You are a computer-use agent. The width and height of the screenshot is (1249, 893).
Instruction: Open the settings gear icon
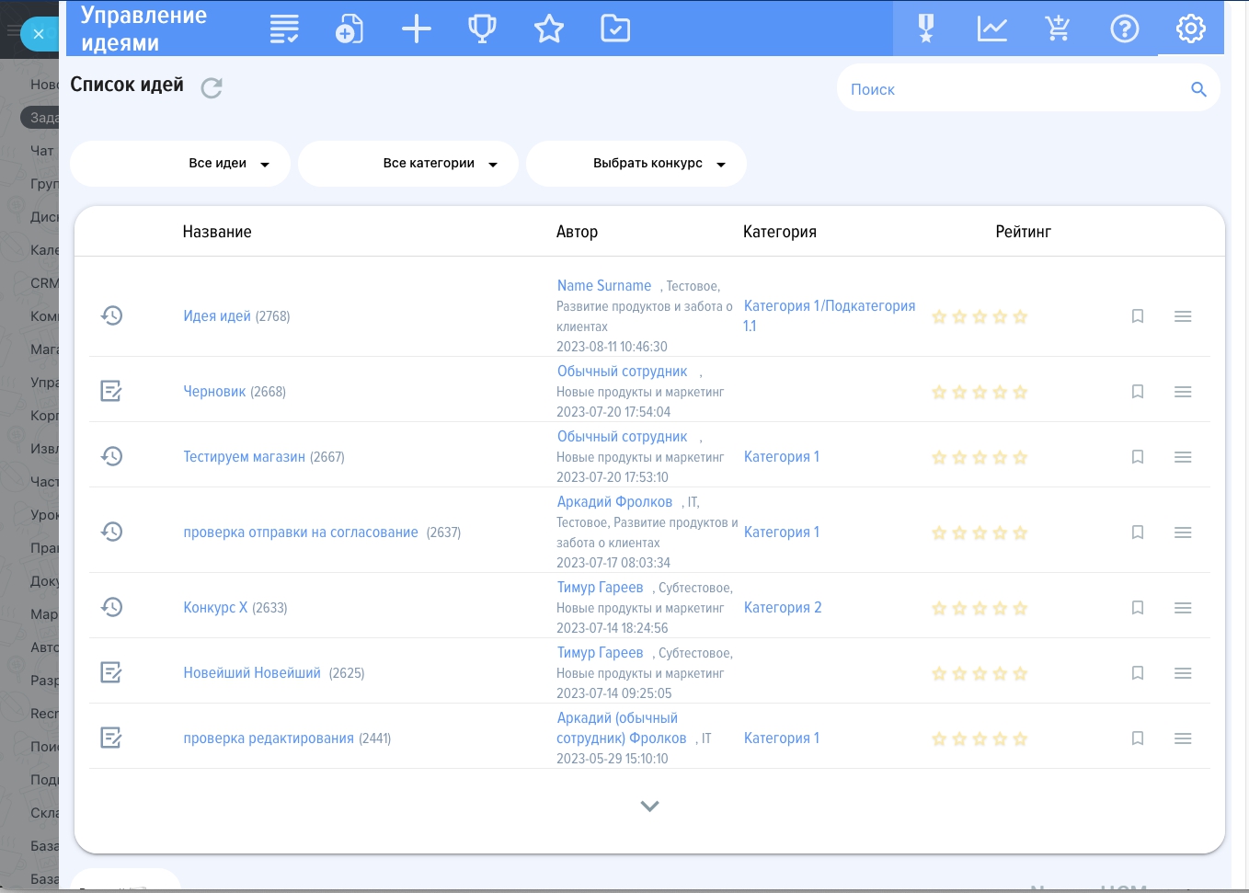[1190, 29]
